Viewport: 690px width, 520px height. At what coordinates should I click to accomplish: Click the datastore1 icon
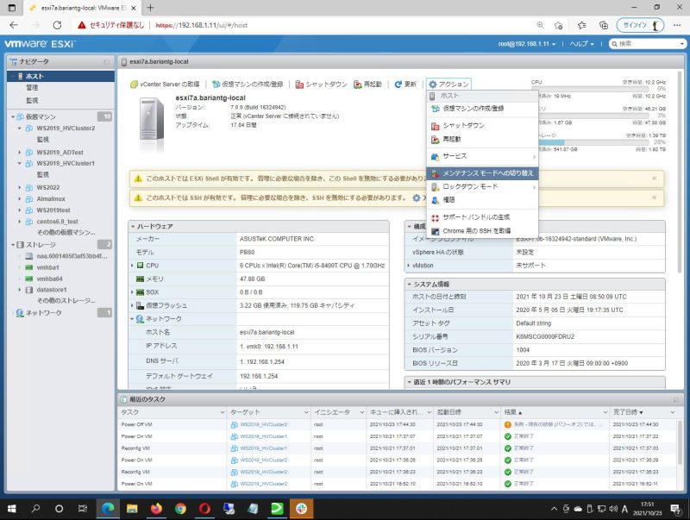(29, 290)
